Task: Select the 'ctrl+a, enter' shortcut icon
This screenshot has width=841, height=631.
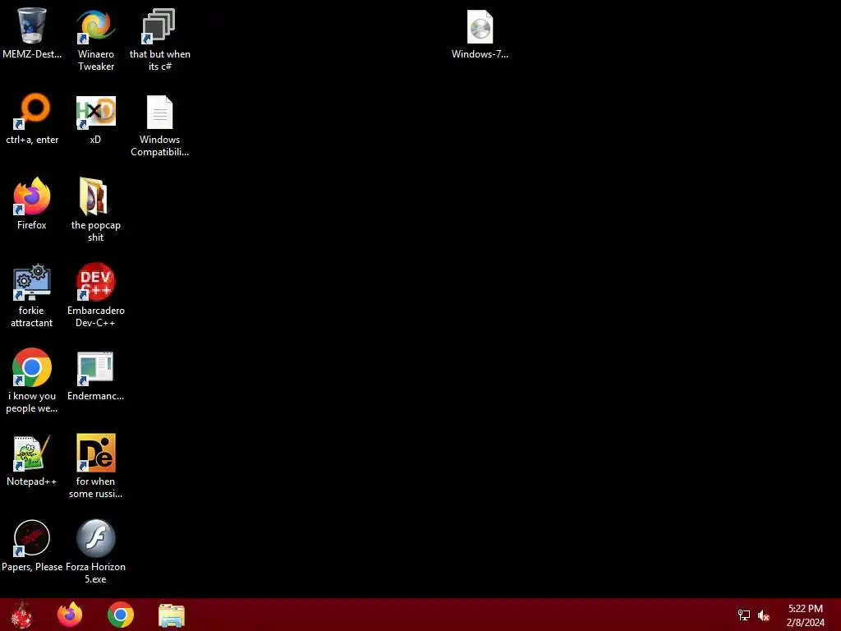Action: (32, 111)
